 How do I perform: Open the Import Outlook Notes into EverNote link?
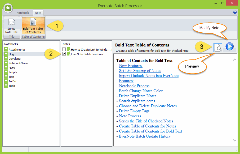[x=149, y=76]
